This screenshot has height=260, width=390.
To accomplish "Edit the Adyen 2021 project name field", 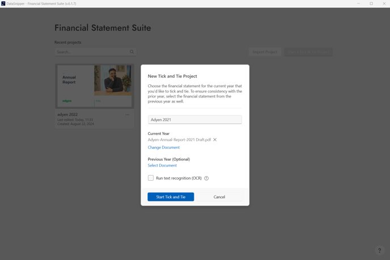I will point(195,120).
